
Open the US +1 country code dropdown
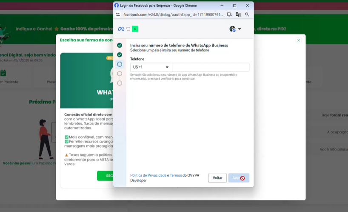(x=151, y=67)
